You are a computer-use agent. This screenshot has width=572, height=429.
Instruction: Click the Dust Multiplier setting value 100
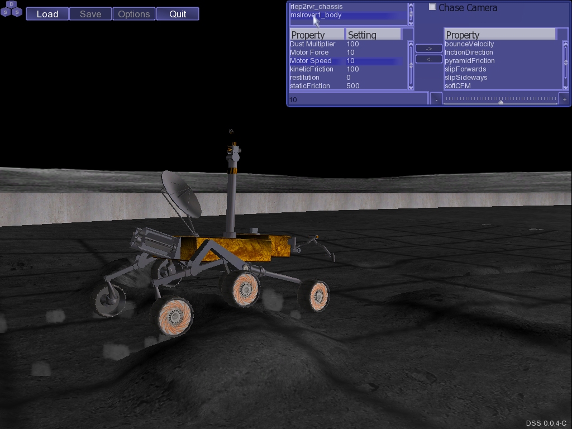point(353,44)
